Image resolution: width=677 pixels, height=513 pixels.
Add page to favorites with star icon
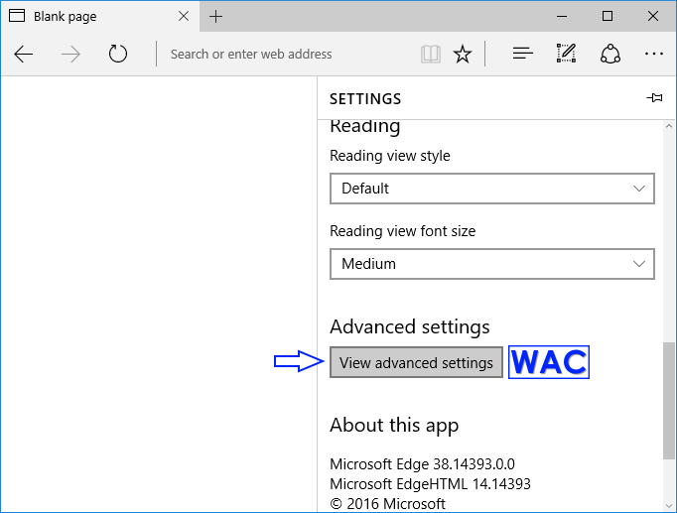point(463,54)
